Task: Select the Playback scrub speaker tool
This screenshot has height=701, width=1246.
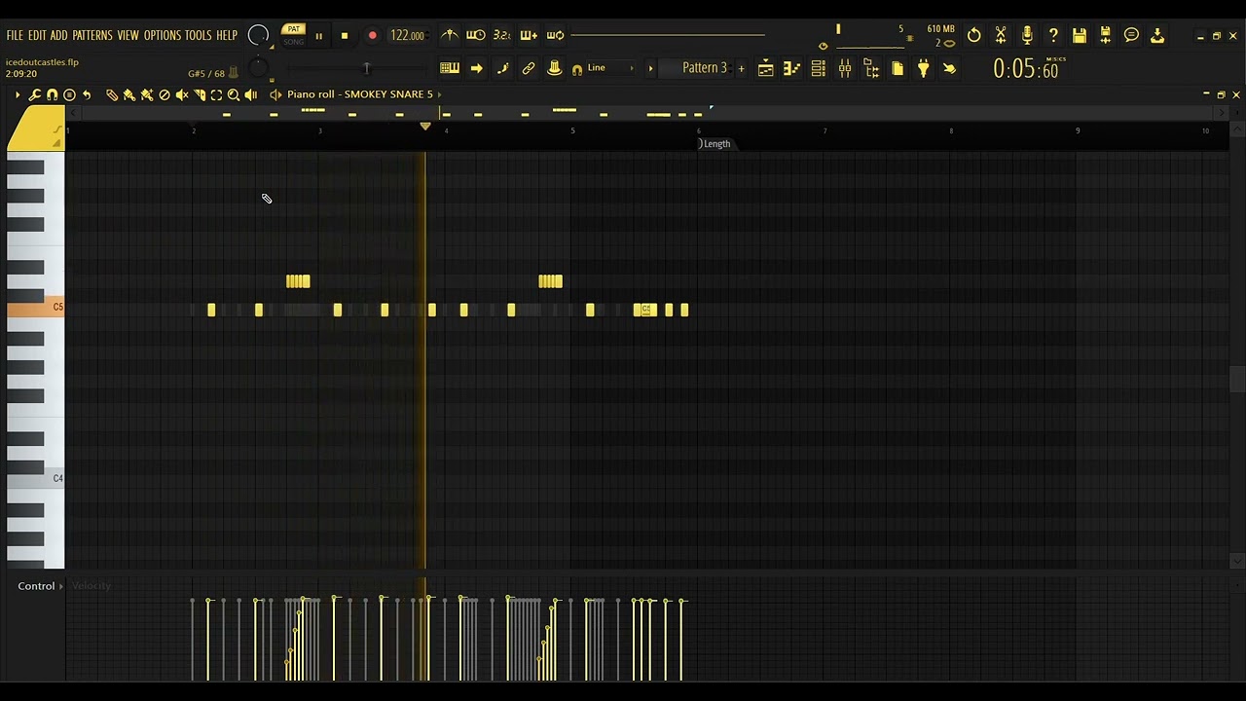Action: point(251,94)
